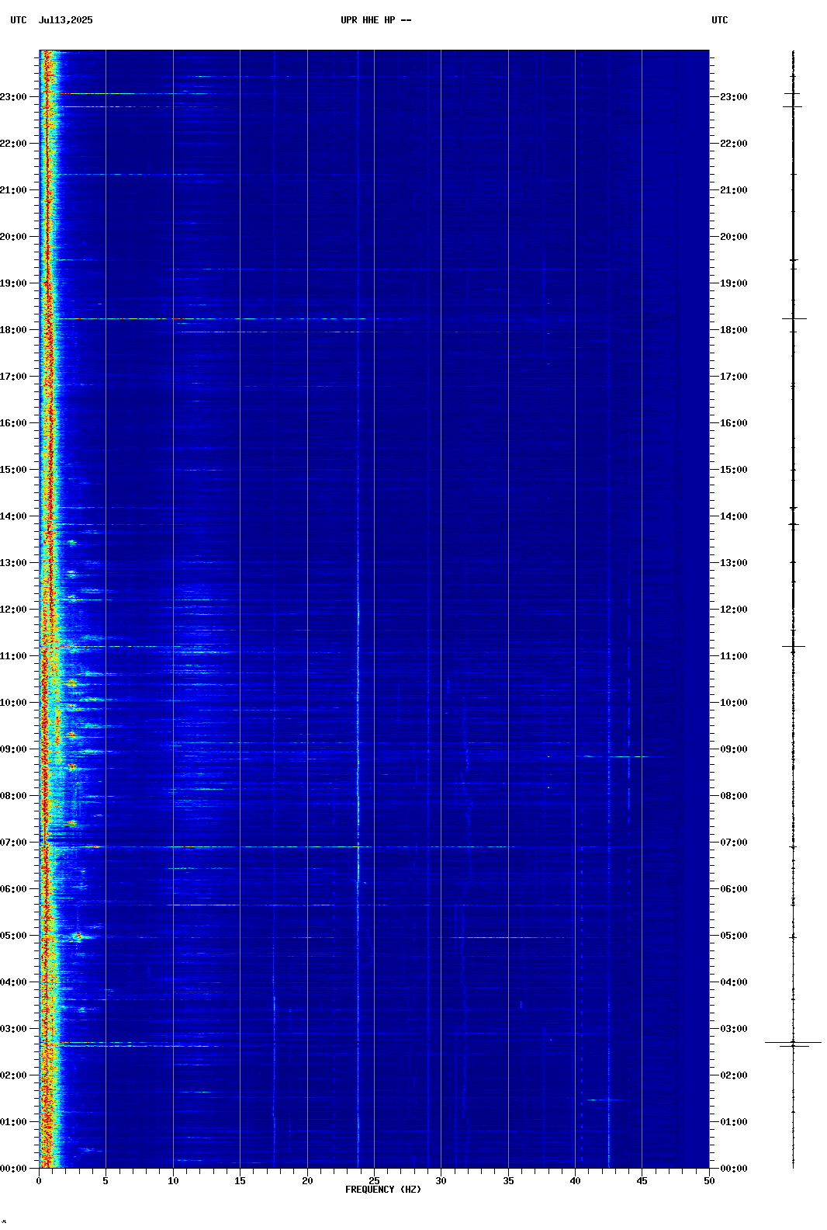
Task: Click the 03:00 label on right time axis
Action: 734,1029
